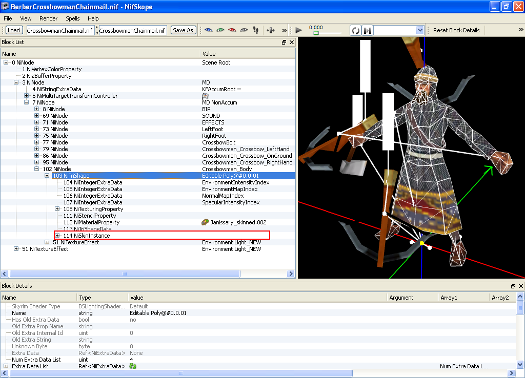This screenshot has width=525, height=378.
Task: Collapse the 0 NiNode Scene Root tree
Action: 6,62
